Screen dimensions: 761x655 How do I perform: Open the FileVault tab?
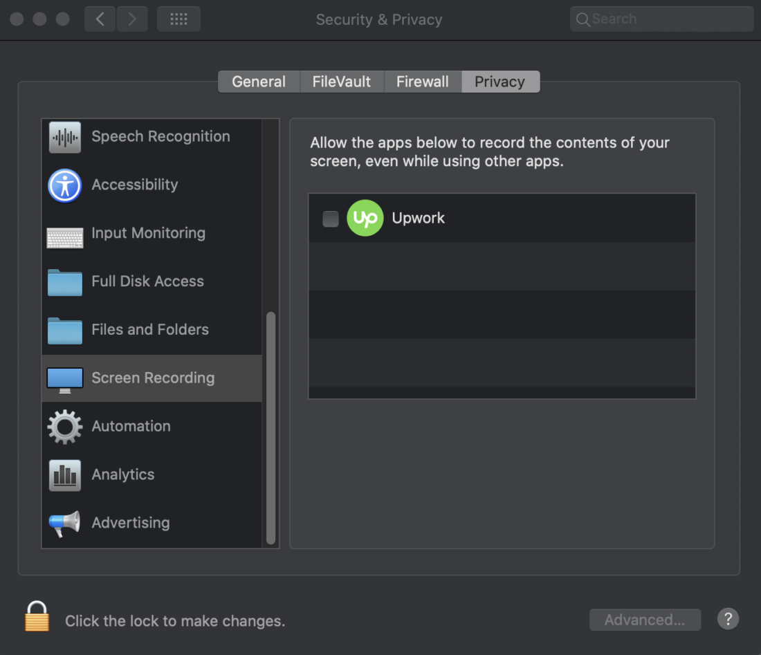point(341,82)
